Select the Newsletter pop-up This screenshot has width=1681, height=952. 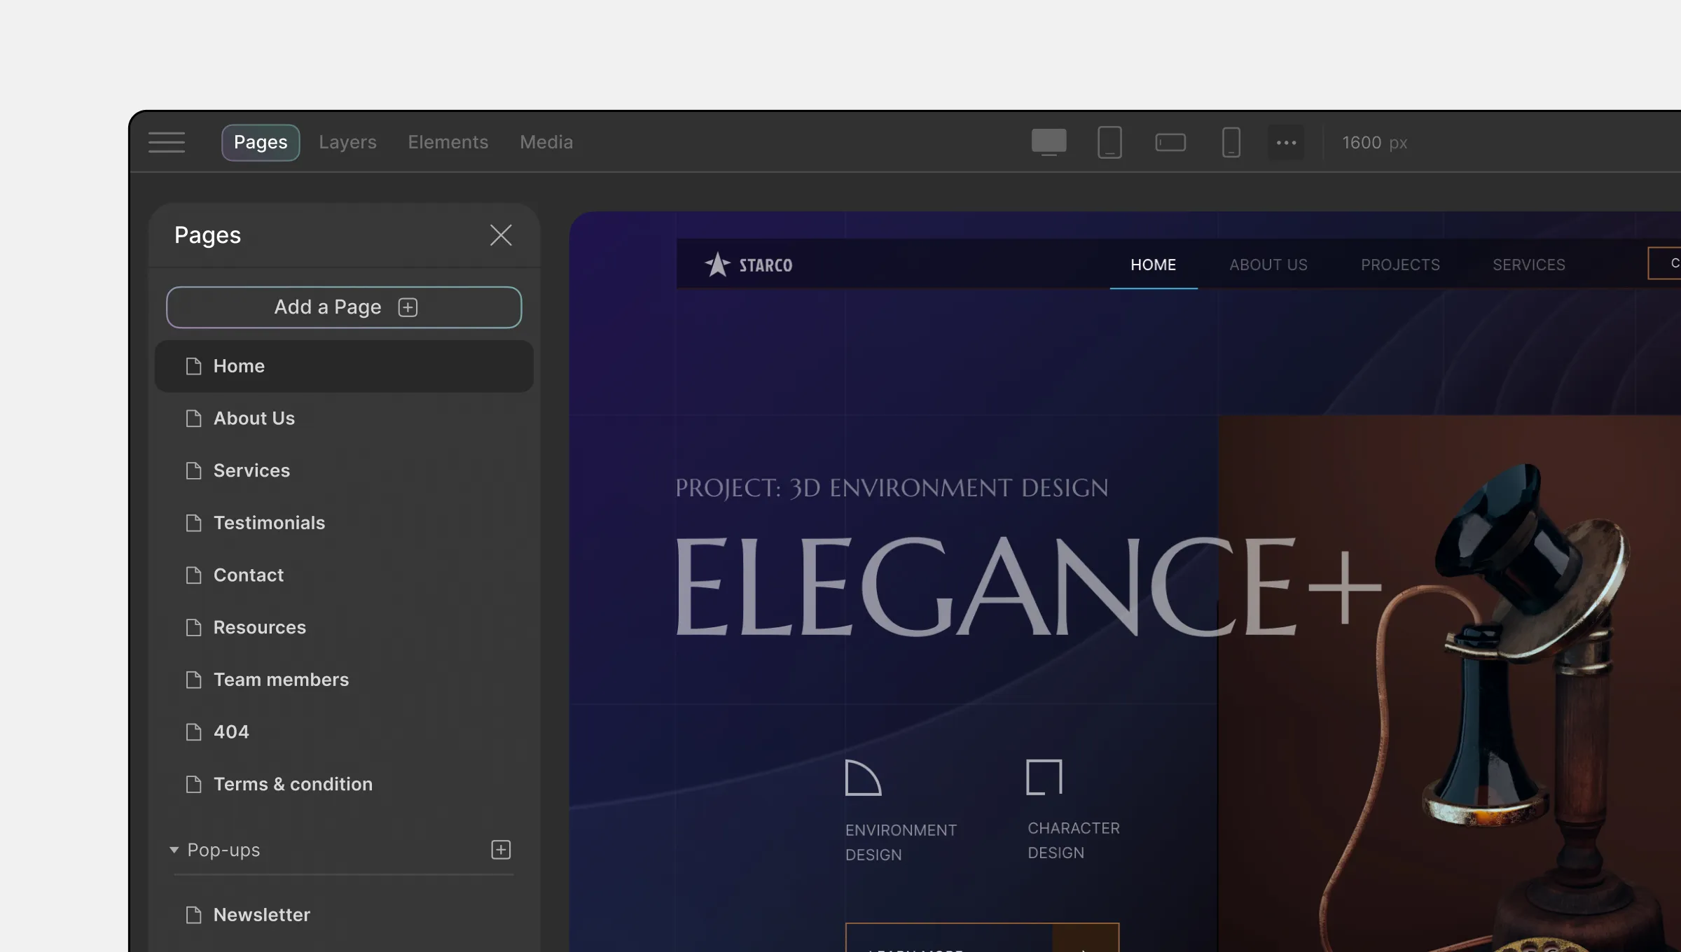point(344,915)
